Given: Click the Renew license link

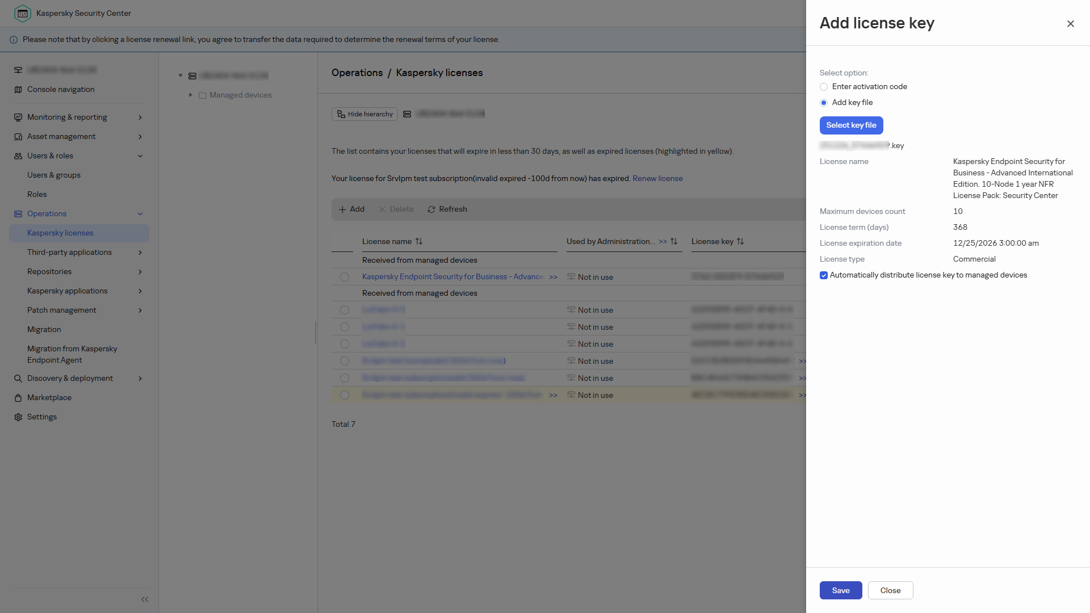Looking at the screenshot, I should (x=657, y=179).
